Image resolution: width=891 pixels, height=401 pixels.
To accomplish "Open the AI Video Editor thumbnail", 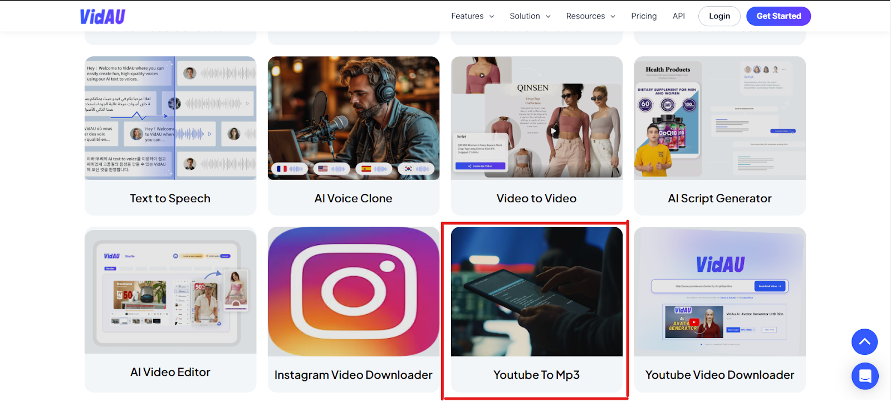I will point(170,290).
